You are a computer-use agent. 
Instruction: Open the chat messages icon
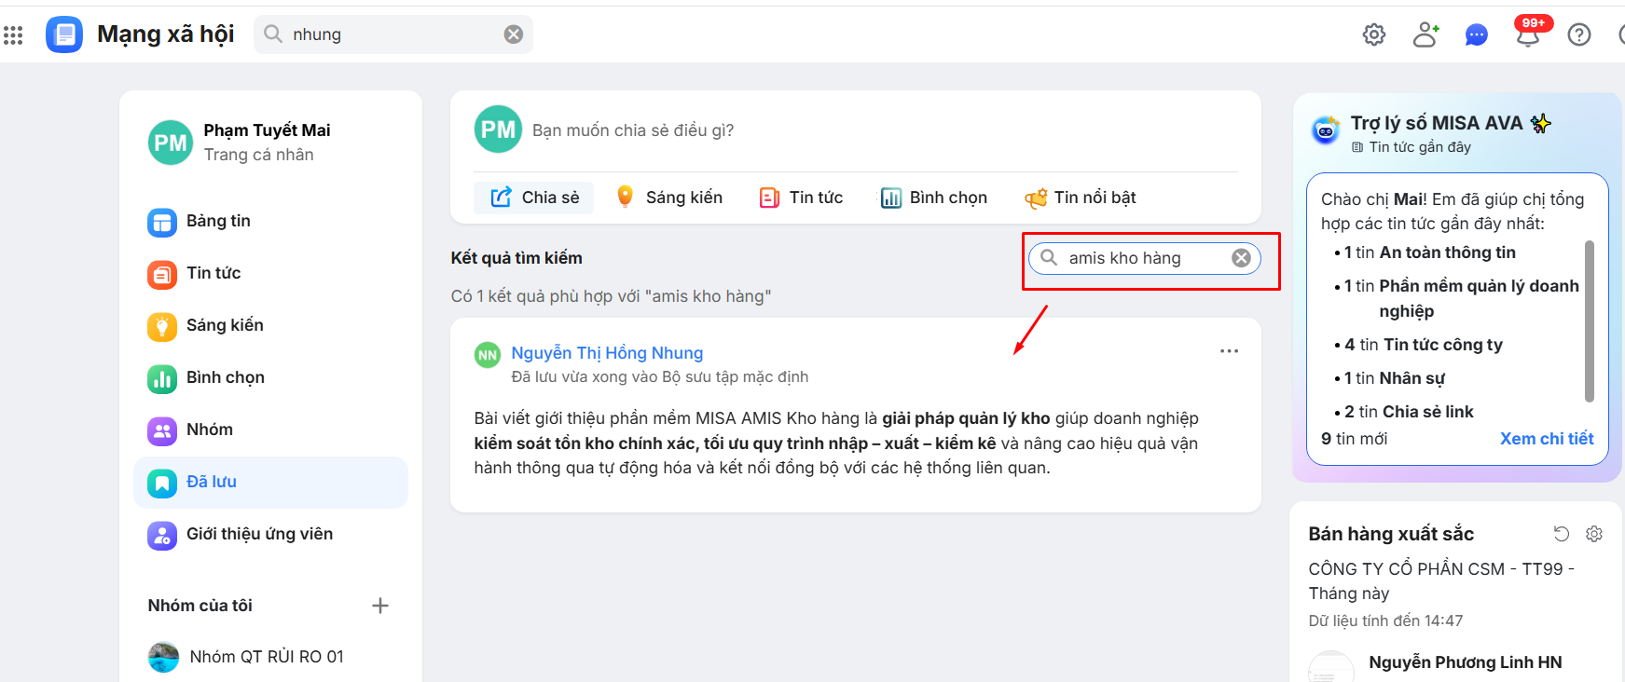click(1477, 35)
